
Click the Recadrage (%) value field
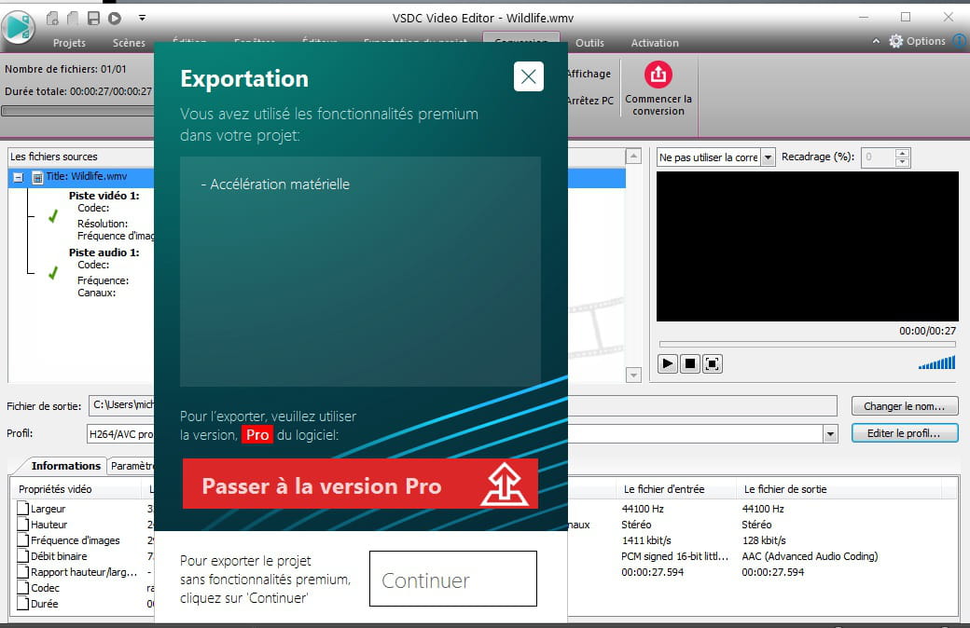coord(879,157)
